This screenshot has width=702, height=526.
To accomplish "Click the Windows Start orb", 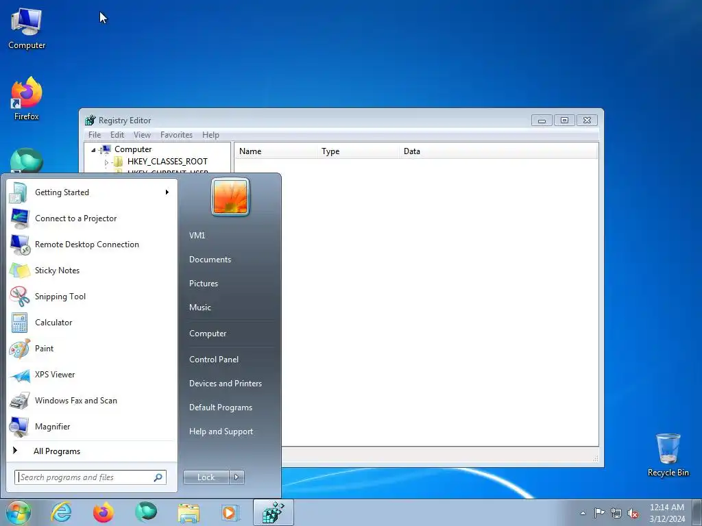I will pyautogui.click(x=19, y=512).
